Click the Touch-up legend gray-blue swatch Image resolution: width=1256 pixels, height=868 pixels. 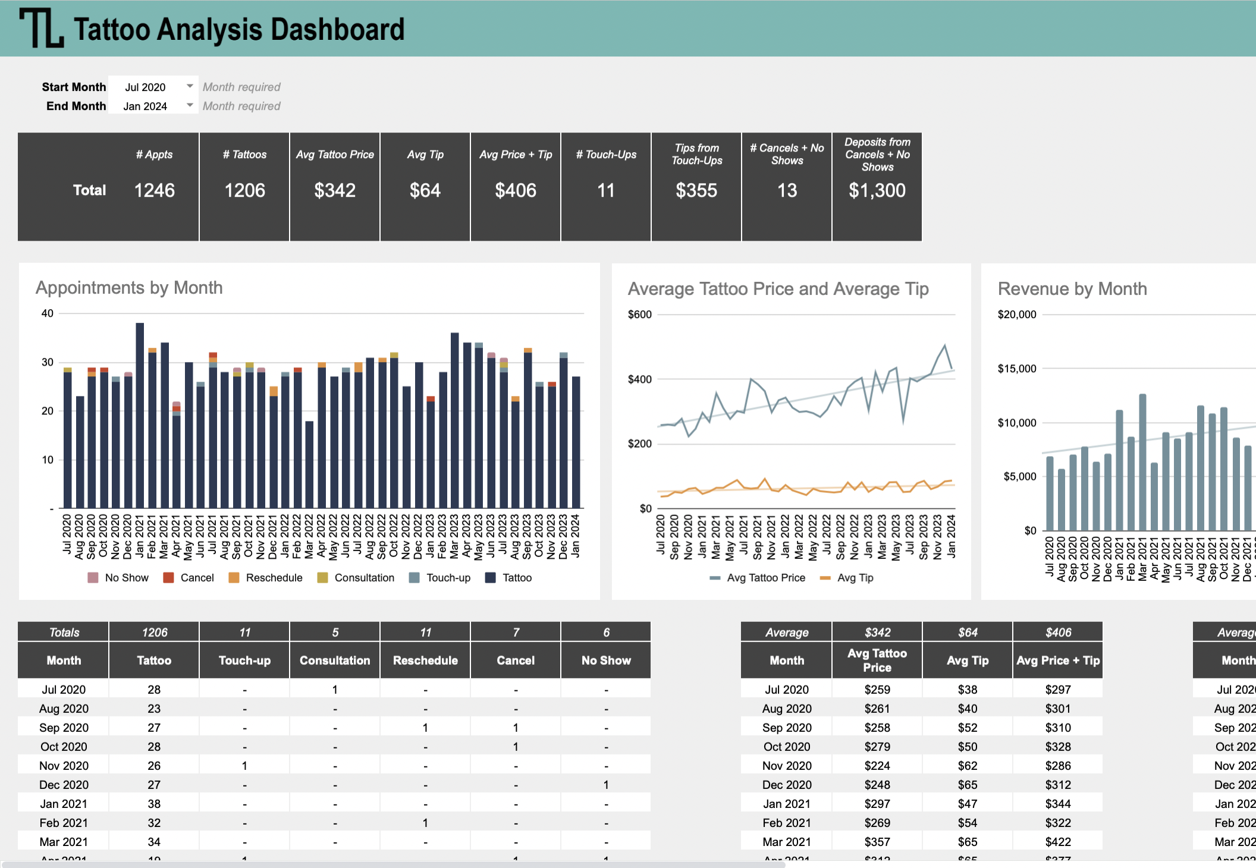pyautogui.click(x=415, y=577)
